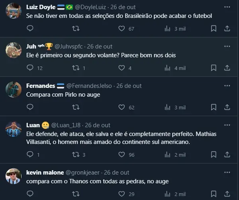Bookmark Luiz Doyle's tweet
Viewport: 239px width, 200px height.
pos(214,29)
